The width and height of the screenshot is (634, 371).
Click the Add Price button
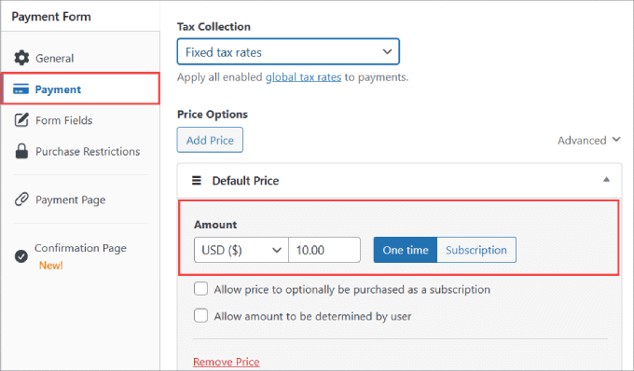click(x=210, y=140)
